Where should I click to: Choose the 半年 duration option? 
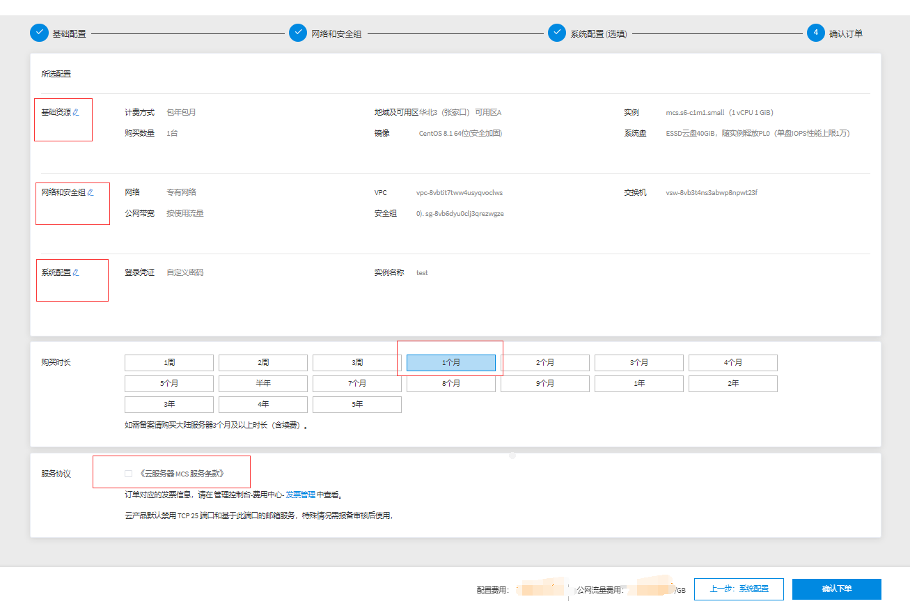click(x=263, y=384)
